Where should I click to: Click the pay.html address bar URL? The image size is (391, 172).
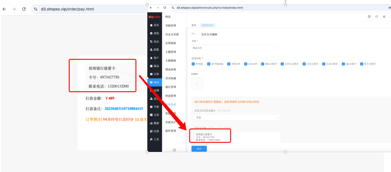pos(67,9)
